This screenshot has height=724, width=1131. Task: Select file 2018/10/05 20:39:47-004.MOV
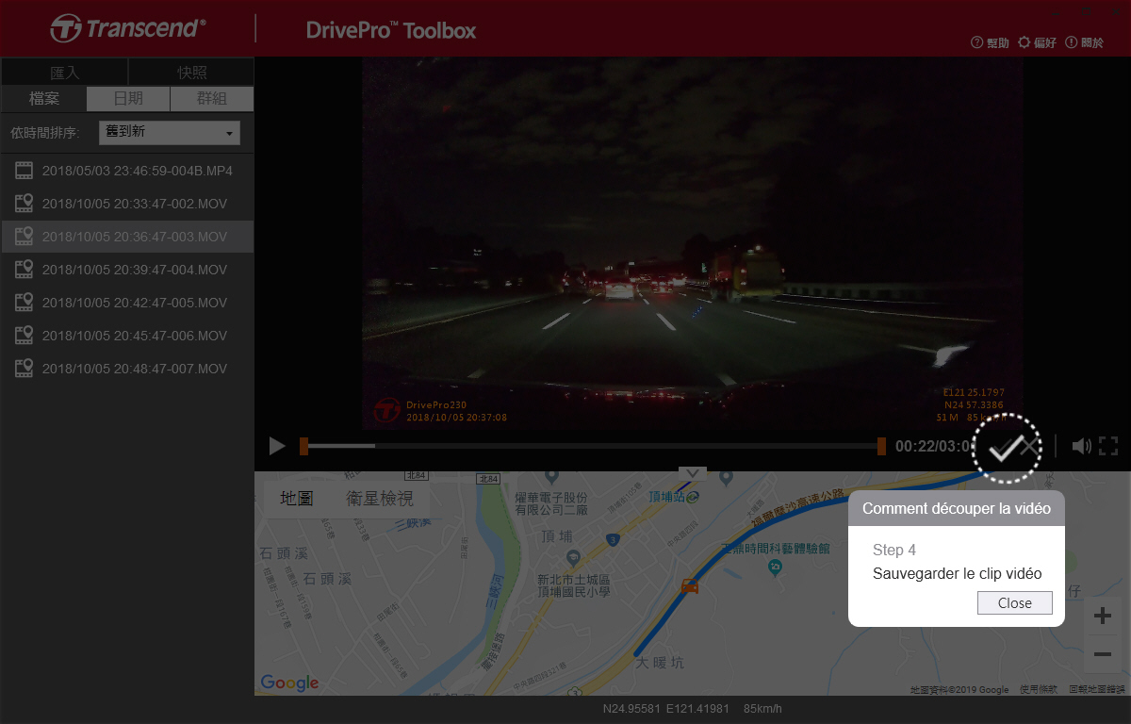(x=127, y=270)
